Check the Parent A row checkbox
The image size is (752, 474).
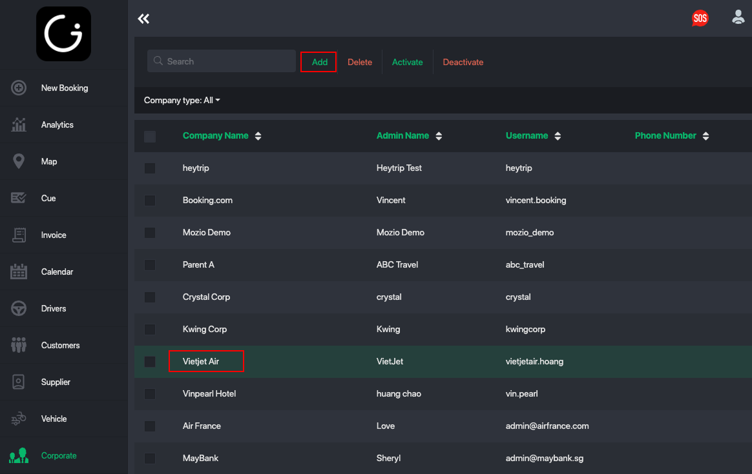pyautogui.click(x=150, y=265)
